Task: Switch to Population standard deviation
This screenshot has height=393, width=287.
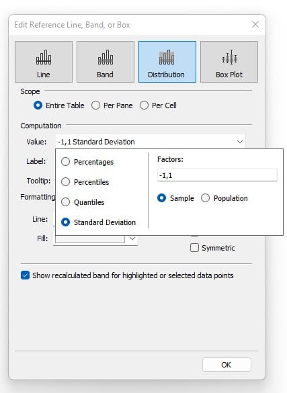Action: click(205, 198)
